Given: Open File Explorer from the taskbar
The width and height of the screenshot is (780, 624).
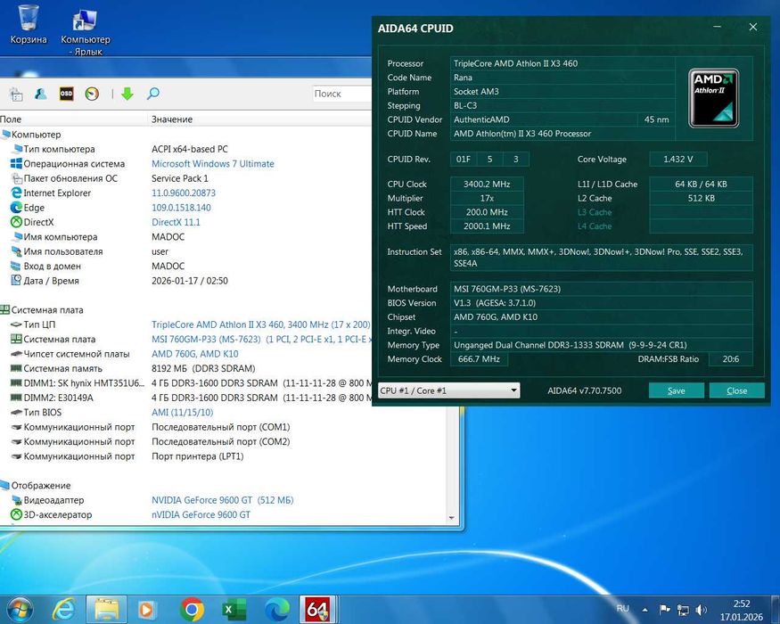Looking at the screenshot, I should pos(106,610).
